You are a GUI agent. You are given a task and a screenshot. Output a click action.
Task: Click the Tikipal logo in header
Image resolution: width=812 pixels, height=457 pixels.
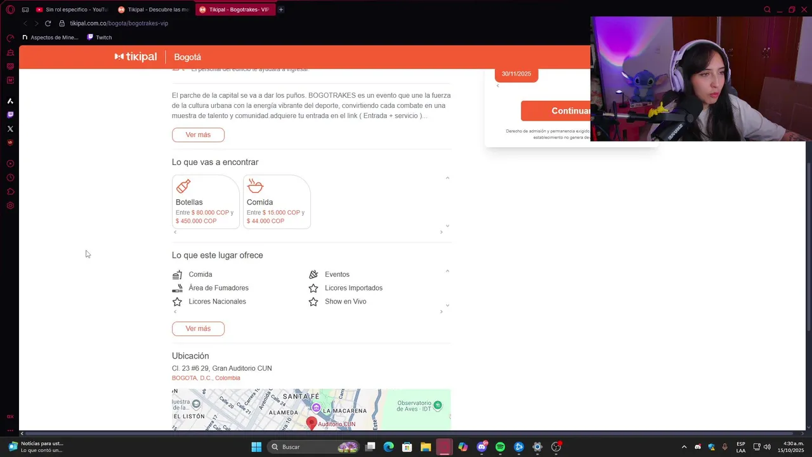click(136, 56)
